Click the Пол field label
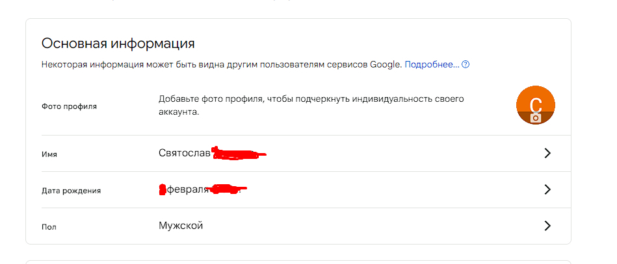The width and height of the screenshot is (617, 264). 49,227
